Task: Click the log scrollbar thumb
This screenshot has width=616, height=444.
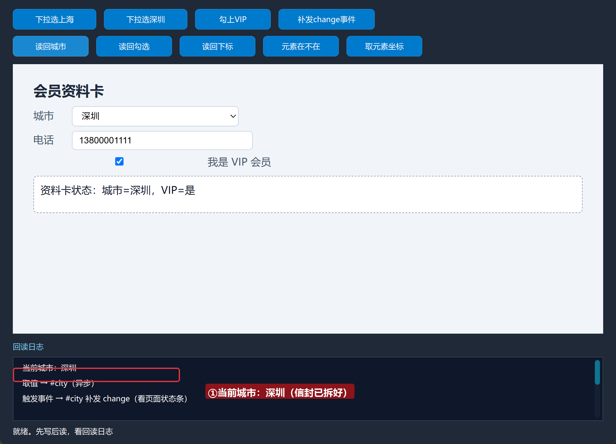Action: click(x=597, y=372)
